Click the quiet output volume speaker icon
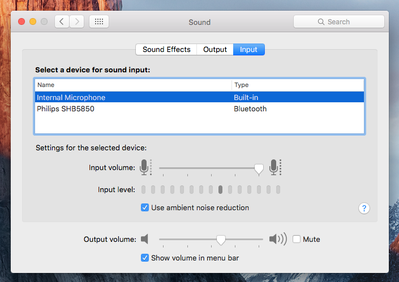The width and height of the screenshot is (399, 282). coord(144,239)
